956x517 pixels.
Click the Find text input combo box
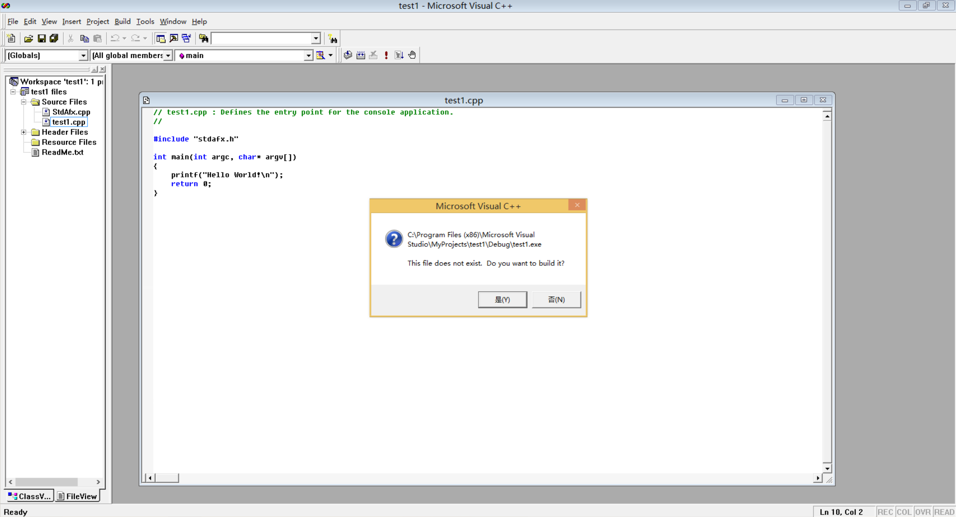(261, 38)
